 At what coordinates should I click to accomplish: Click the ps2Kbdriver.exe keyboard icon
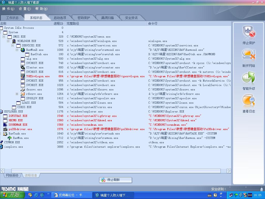point(5,129)
